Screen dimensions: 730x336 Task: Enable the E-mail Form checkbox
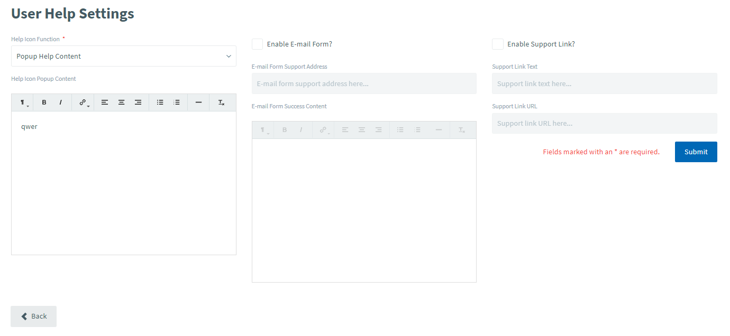(x=258, y=44)
